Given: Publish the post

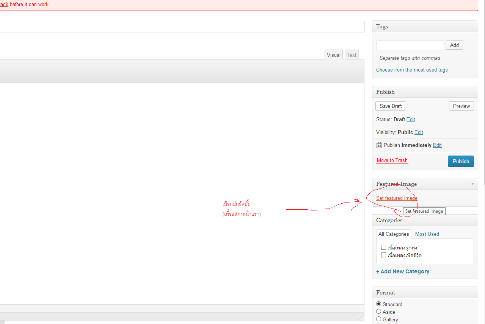Looking at the screenshot, I should click(x=461, y=161).
